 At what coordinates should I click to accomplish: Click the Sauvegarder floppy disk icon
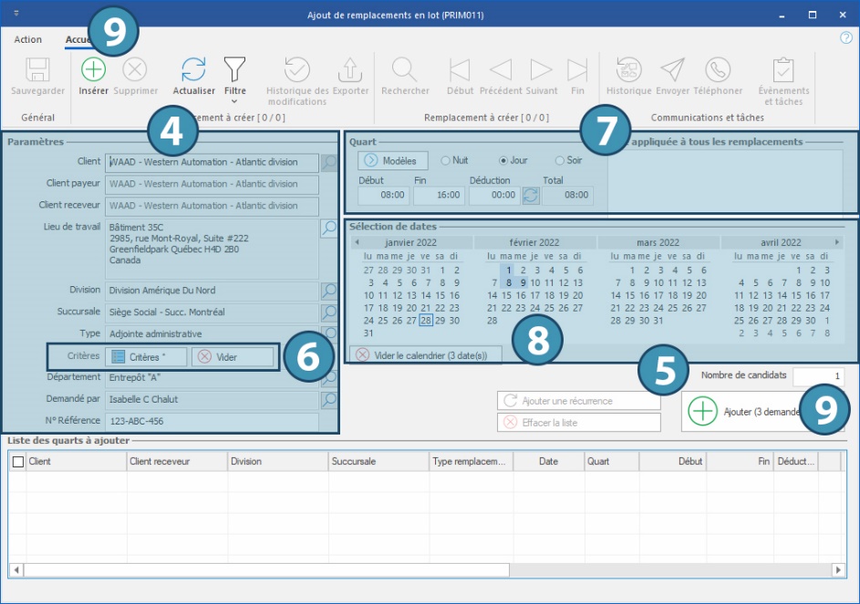(37, 70)
